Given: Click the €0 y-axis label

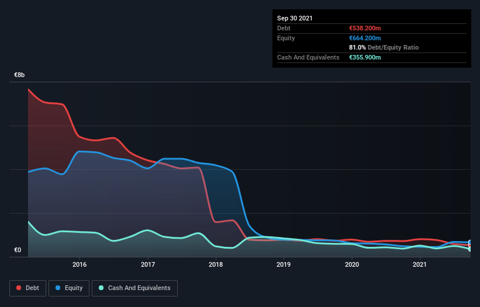Looking at the screenshot, I should (18, 250).
